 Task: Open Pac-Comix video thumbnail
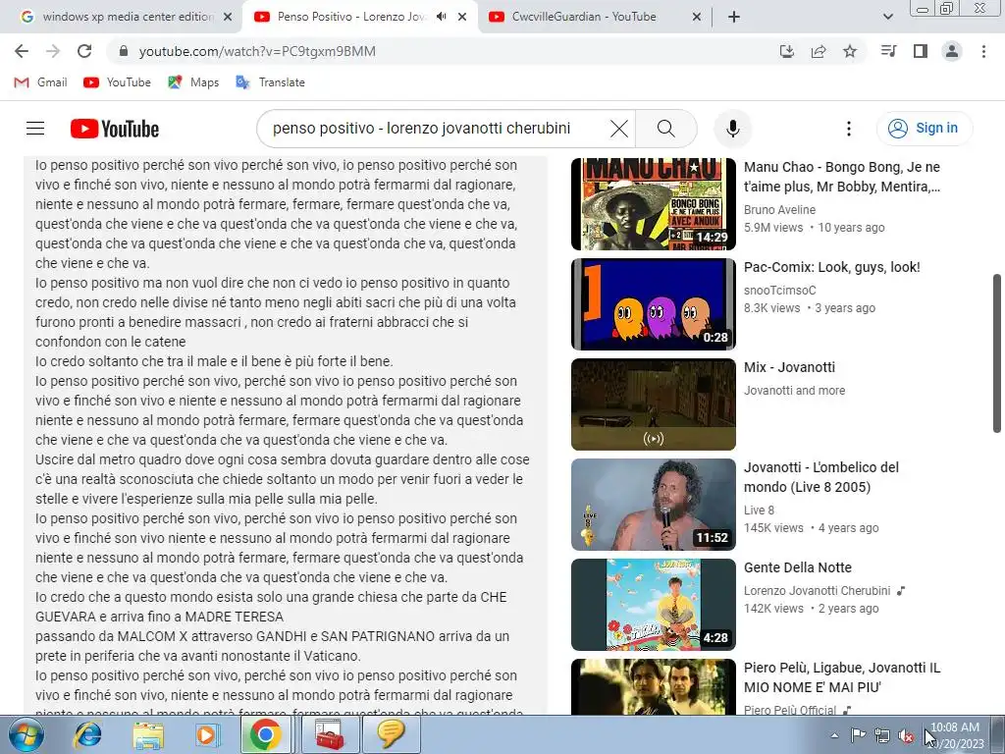point(653,304)
